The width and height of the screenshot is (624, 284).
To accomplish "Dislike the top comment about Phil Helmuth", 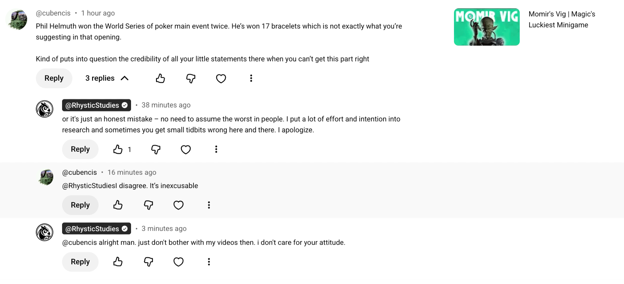I will (191, 78).
